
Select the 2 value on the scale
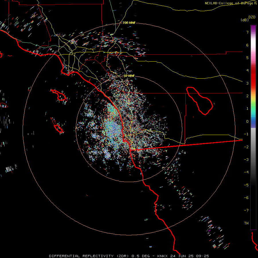pos(247,96)
